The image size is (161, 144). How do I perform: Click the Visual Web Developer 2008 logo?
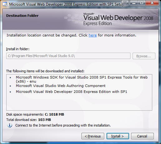point(118,19)
